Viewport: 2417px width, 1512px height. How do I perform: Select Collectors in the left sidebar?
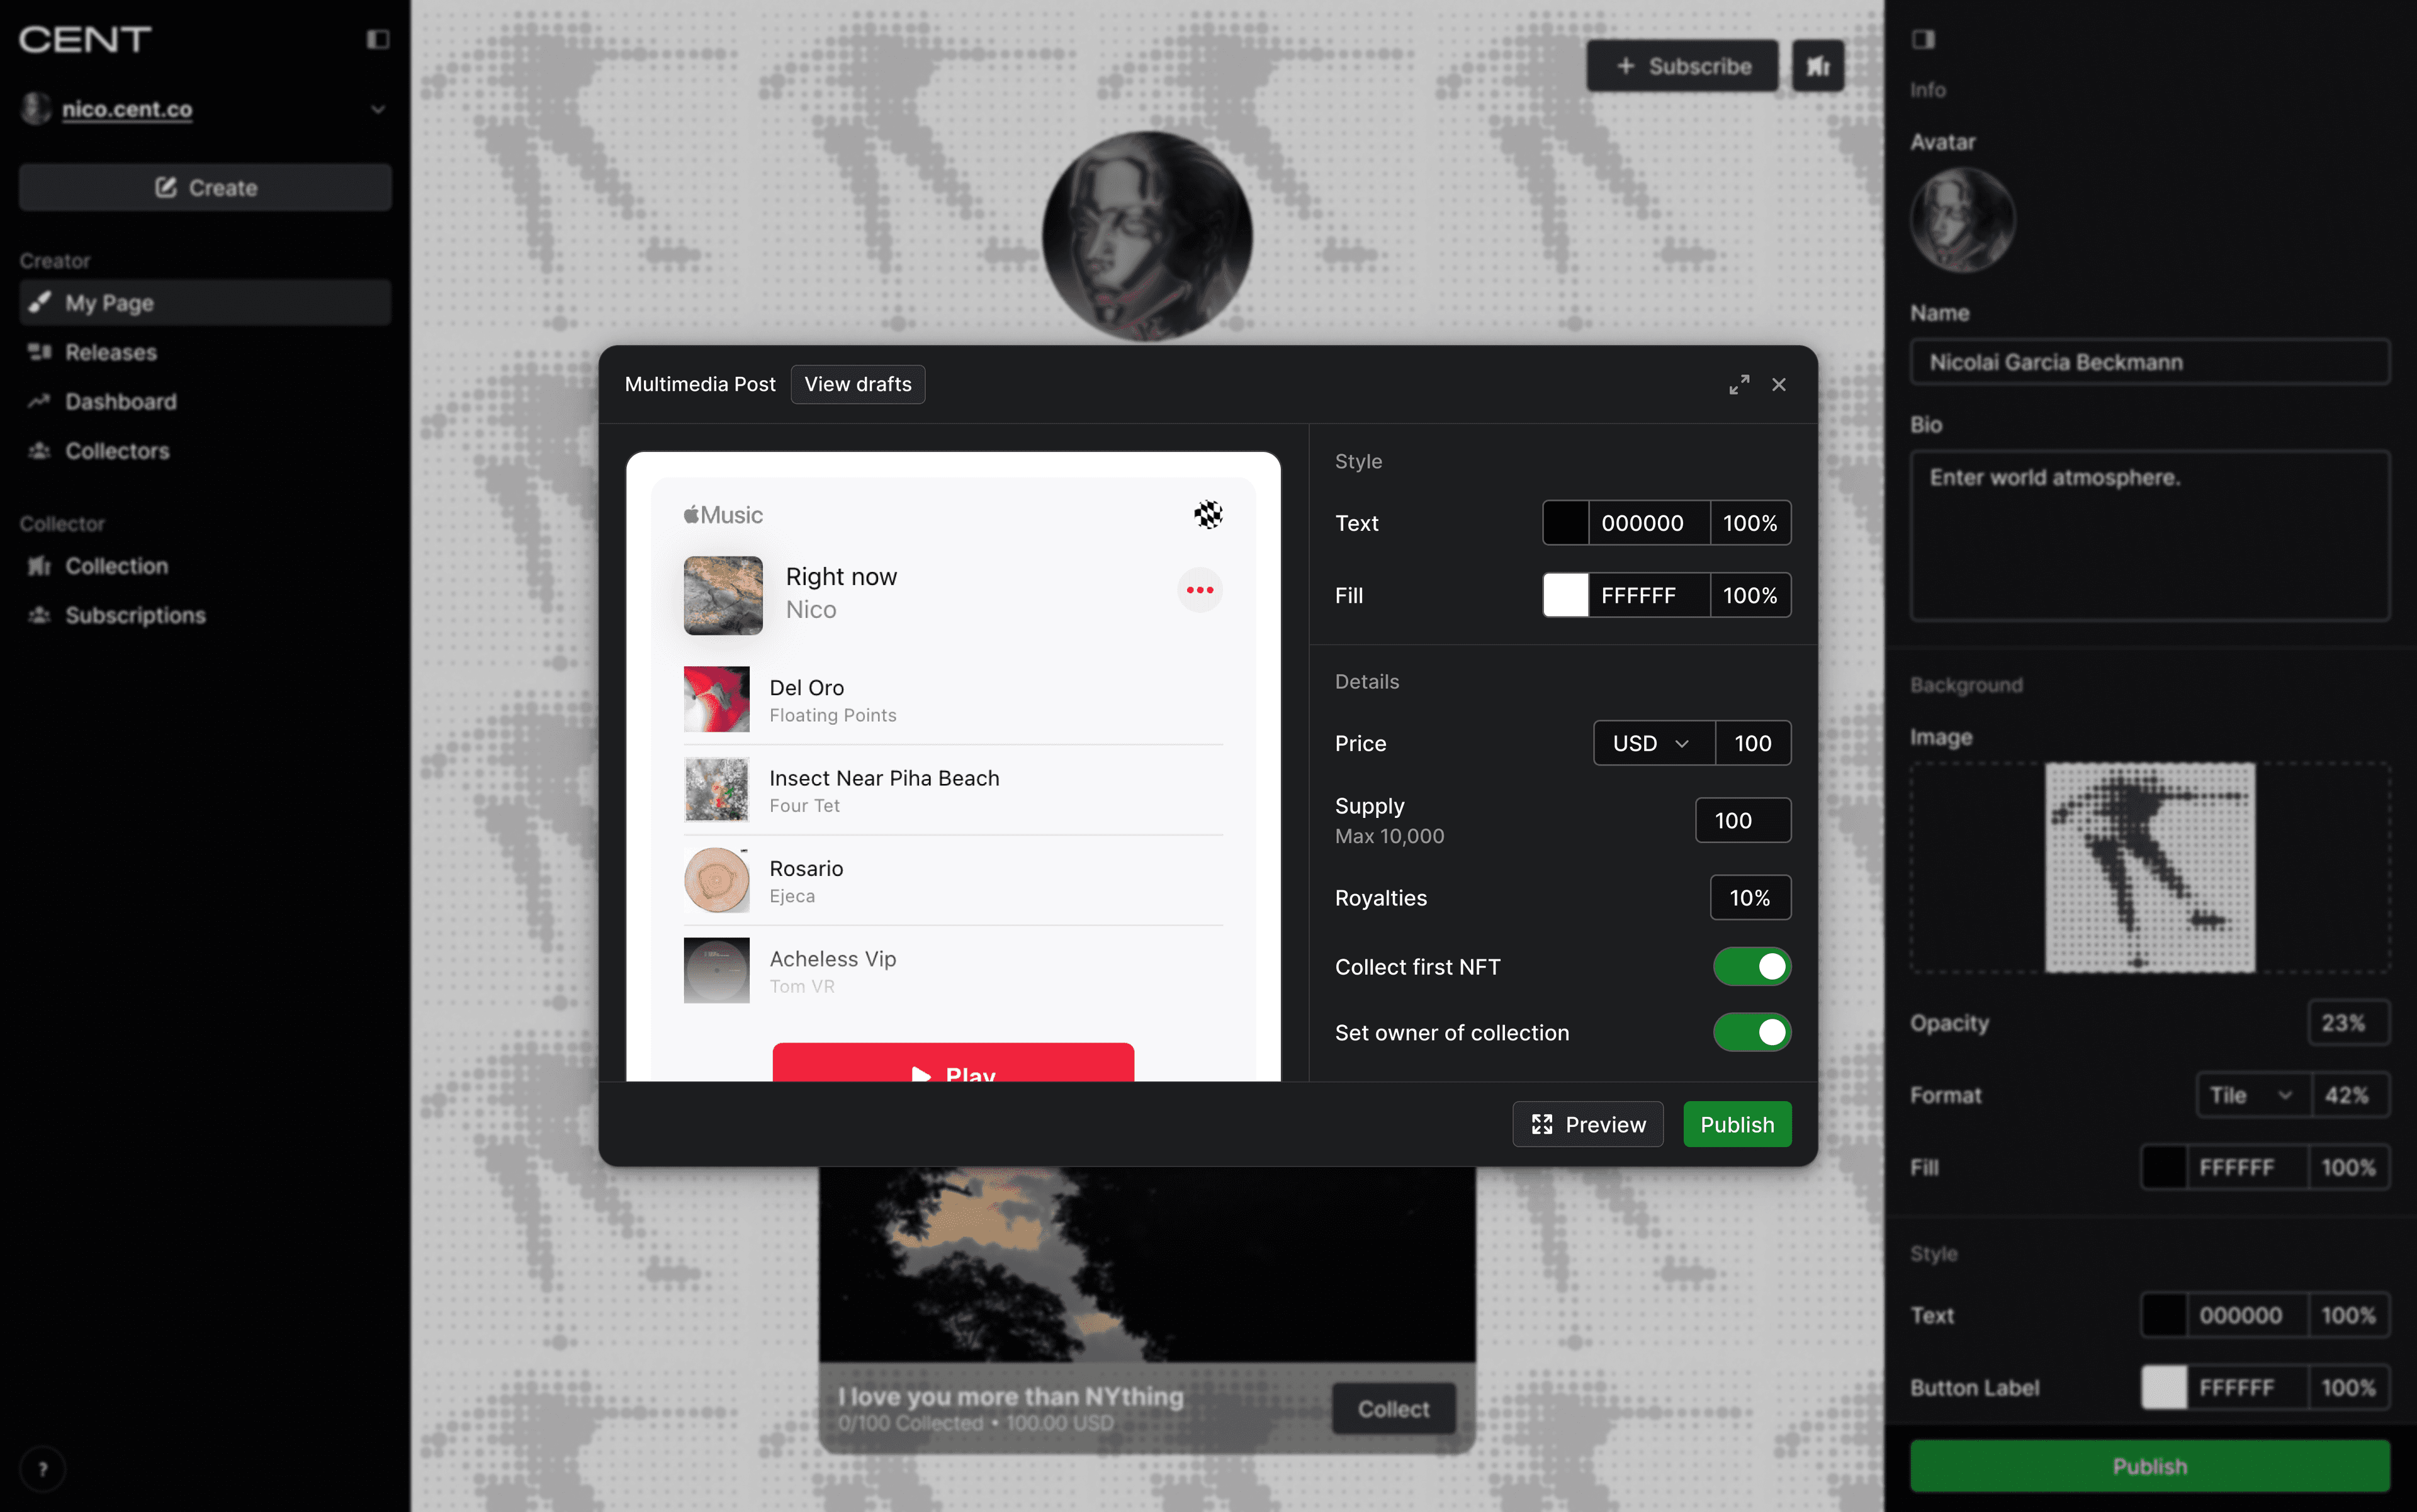[x=117, y=451]
